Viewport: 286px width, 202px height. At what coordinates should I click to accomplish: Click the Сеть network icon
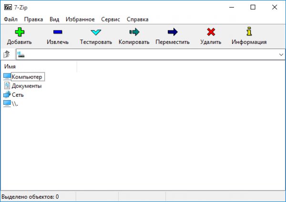(x=7, y=94)
